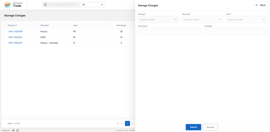Check the Nakuru - Sinendet row checkbox
Screen dimensions: 270x132
click(4, 43)
